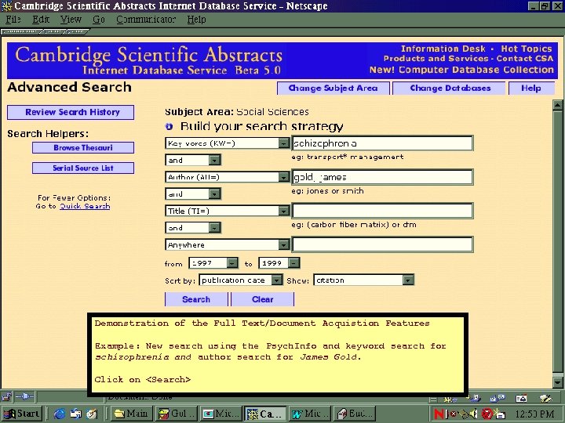The height and width of the screenshot is (423, 565).
Task: Switch to the Word Mic.. taskbar window
Action: (309, 414)
